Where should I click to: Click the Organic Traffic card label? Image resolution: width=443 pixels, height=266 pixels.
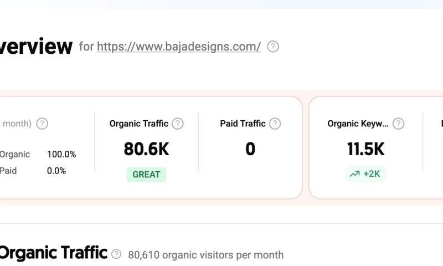point(139,124)
